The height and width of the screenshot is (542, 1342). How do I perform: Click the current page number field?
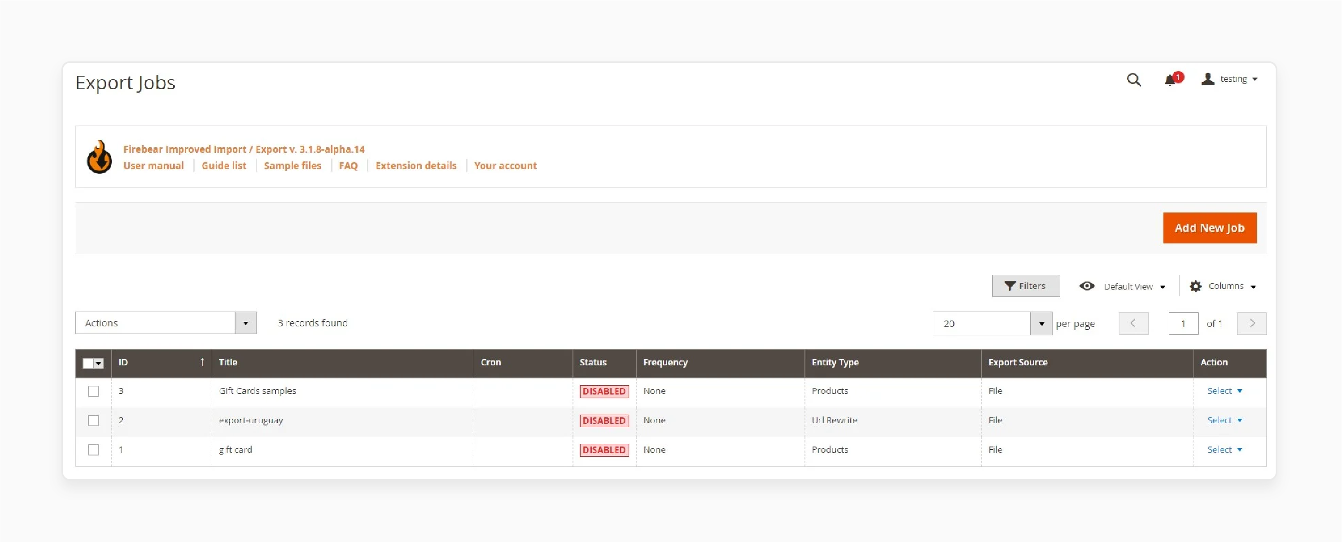coord(1183,323)
